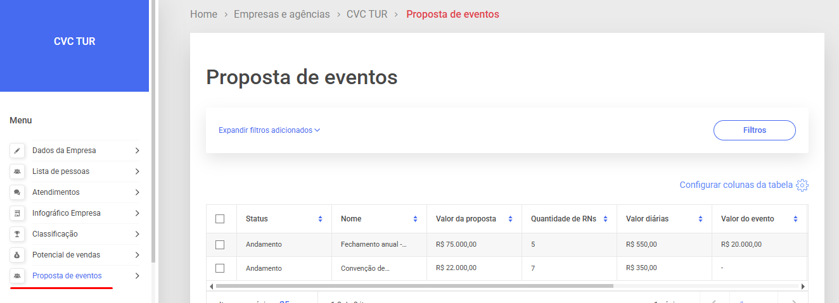Check the Convenção de row checkbox

(220, 268)
